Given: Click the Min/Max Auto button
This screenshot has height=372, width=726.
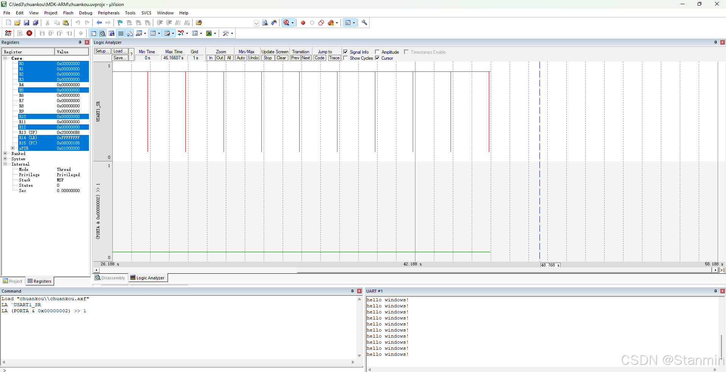Looking at the screenshot, I should click(x=241, y=58).
